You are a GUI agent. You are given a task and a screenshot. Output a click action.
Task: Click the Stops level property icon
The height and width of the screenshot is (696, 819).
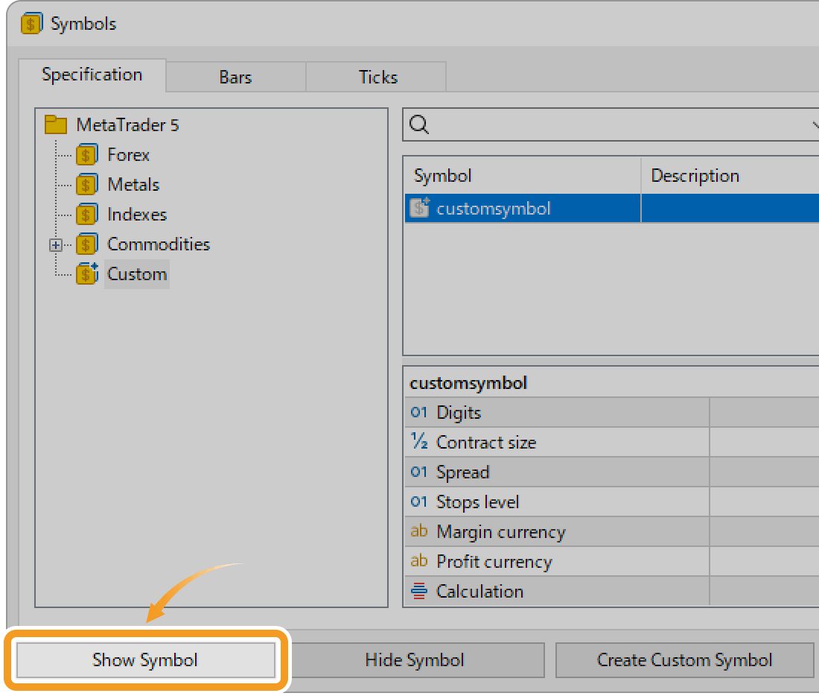click(x=419, y=502)
